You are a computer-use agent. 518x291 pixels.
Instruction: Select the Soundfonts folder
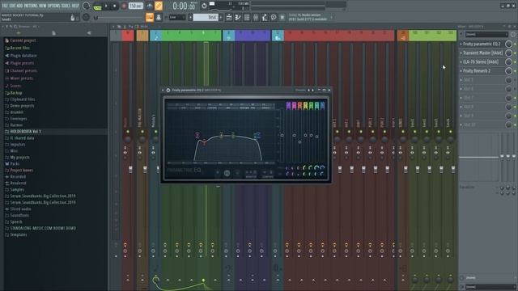[x=19, y=215]
